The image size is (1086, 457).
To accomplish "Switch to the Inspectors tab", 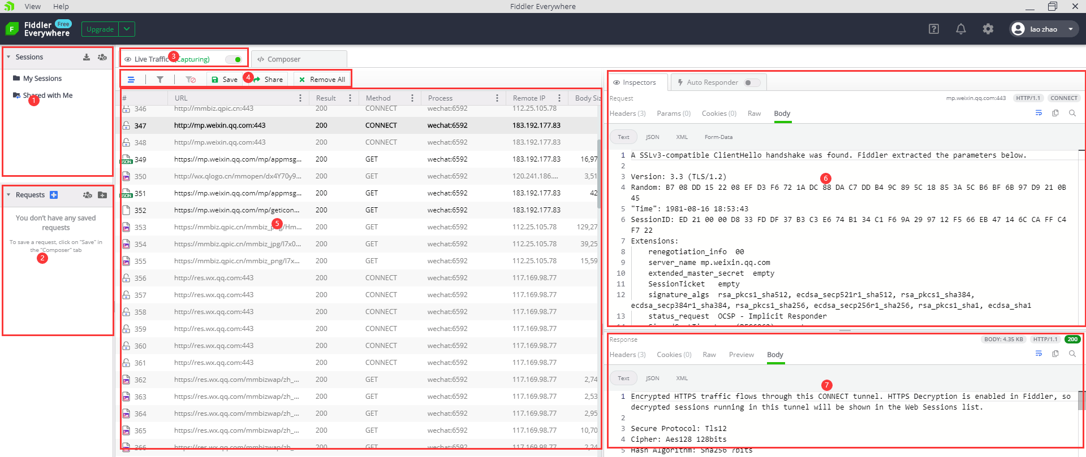I will (635, 82).
